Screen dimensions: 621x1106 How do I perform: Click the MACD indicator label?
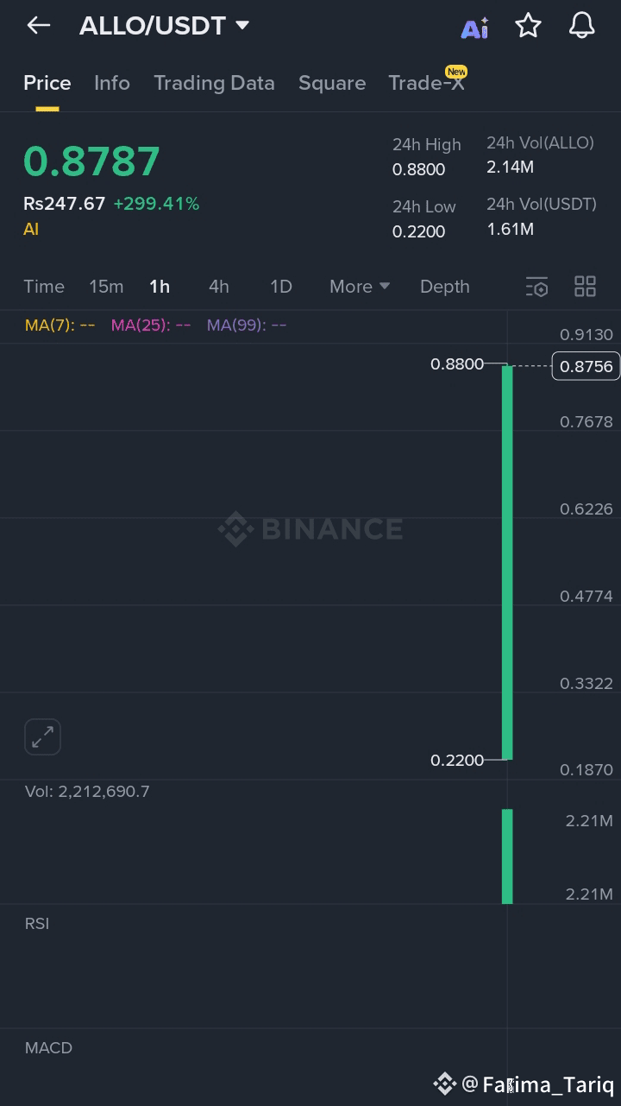(48, 1048)
